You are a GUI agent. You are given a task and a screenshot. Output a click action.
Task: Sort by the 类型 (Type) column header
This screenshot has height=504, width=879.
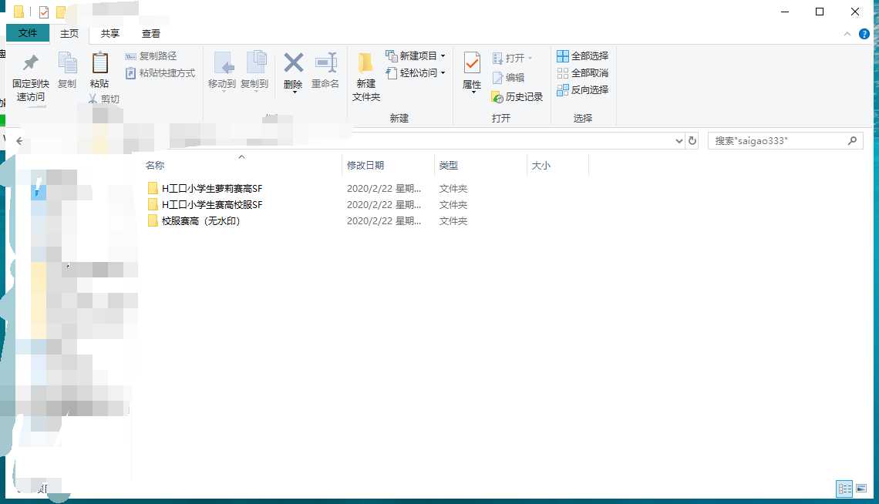[x=480, y=165]
